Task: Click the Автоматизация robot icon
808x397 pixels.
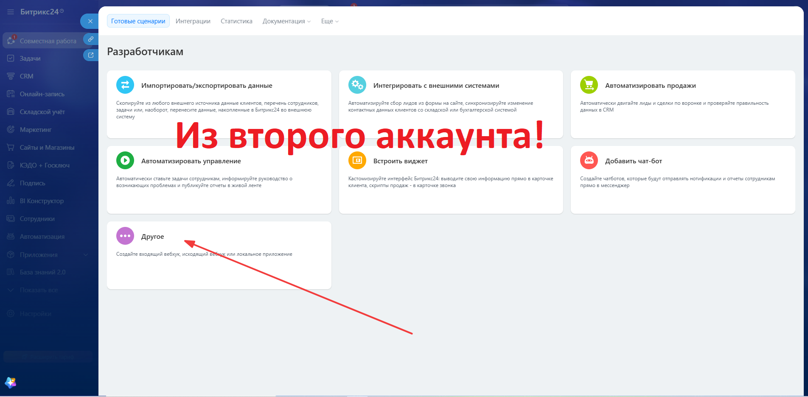Action: point(11,237)
